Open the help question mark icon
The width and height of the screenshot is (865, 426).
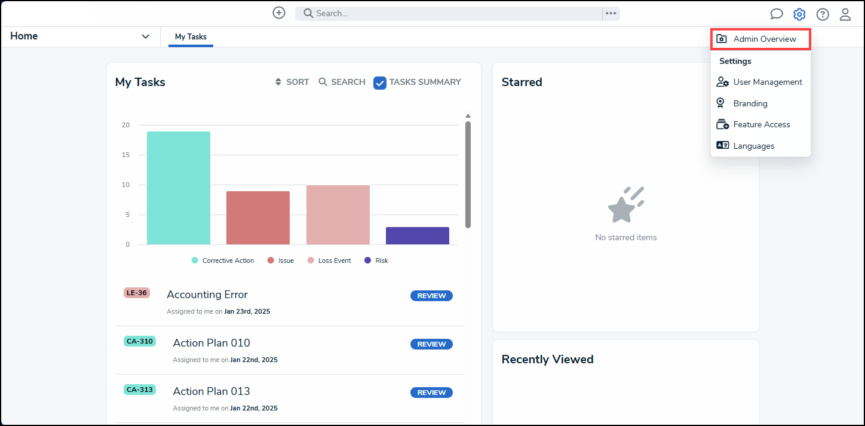point(823,14)
